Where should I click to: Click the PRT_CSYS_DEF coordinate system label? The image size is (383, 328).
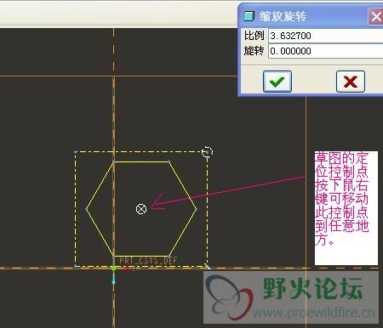[148, 260]
